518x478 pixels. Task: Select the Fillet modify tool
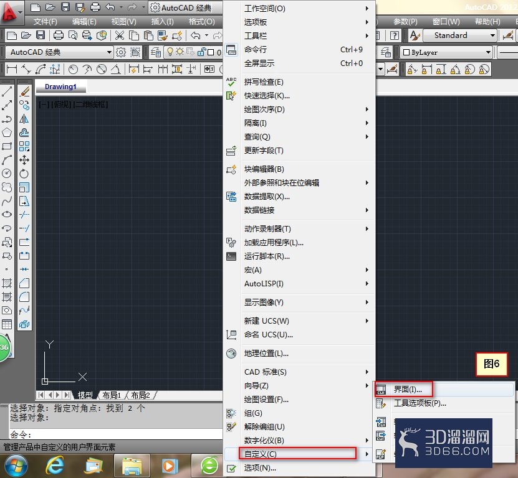click(x=24, y=296)
